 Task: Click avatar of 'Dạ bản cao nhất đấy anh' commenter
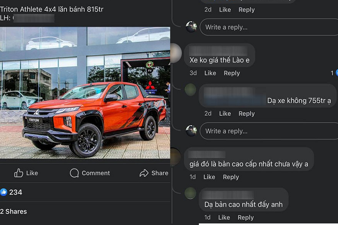[x=190, y=193]
